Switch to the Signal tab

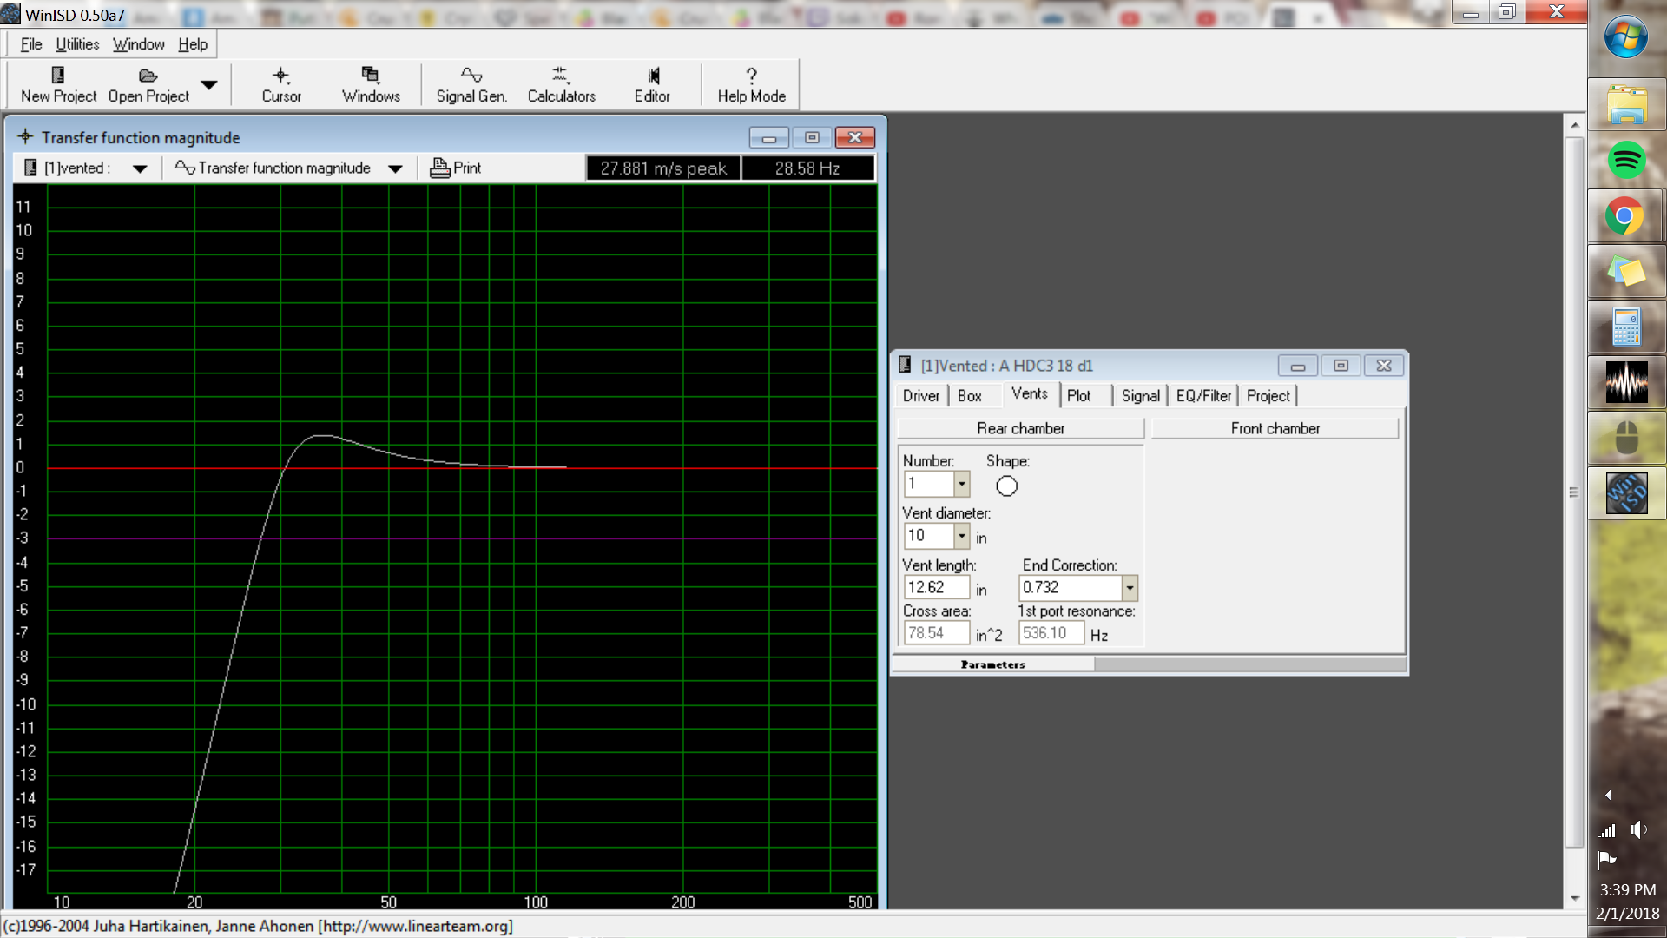tap(1140, 396)
